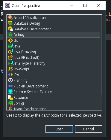
Task: Click the green Debug bug icon
Action: click(10, 35)
